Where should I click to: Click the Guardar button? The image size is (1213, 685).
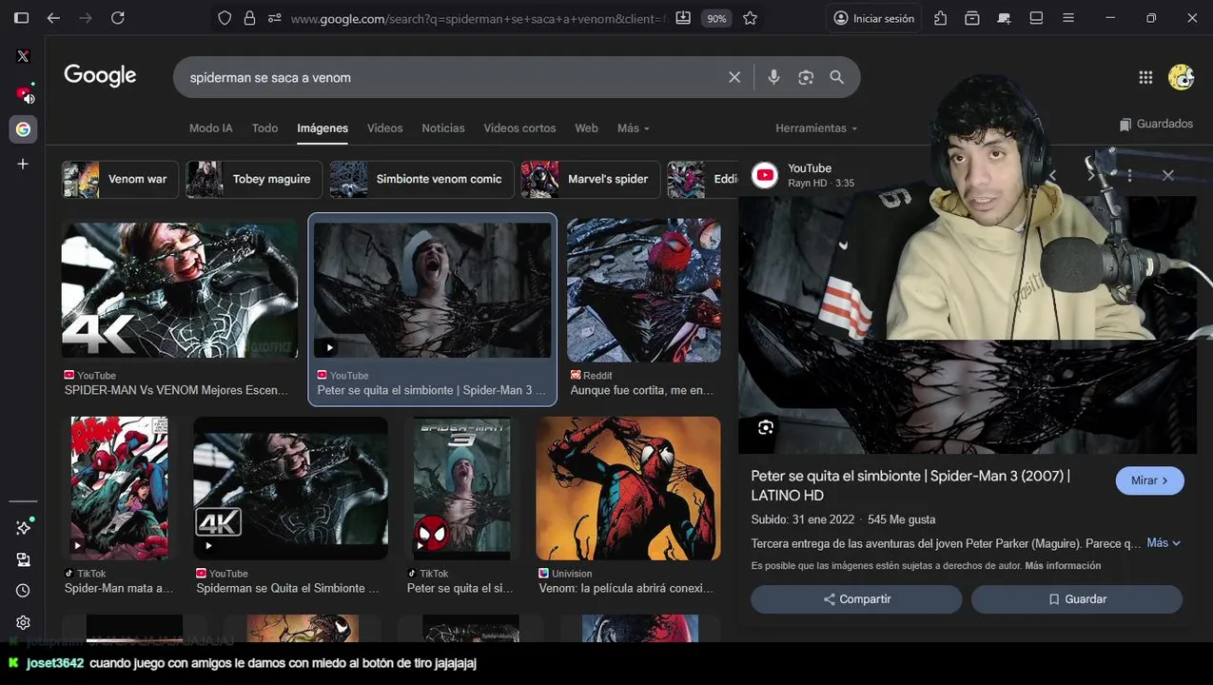coord(1077,599)
